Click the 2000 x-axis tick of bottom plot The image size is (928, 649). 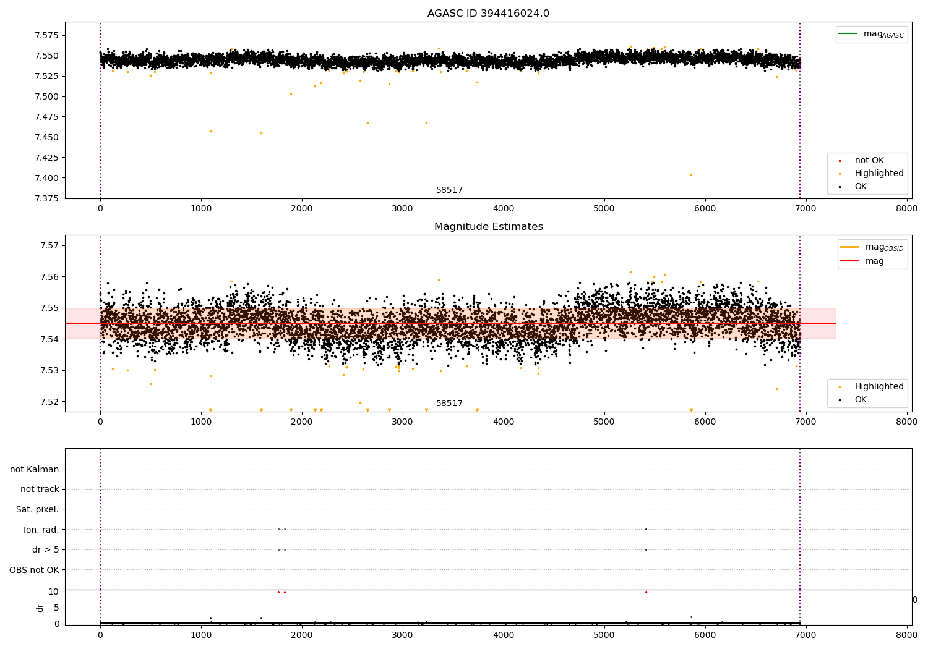(301, 635)
